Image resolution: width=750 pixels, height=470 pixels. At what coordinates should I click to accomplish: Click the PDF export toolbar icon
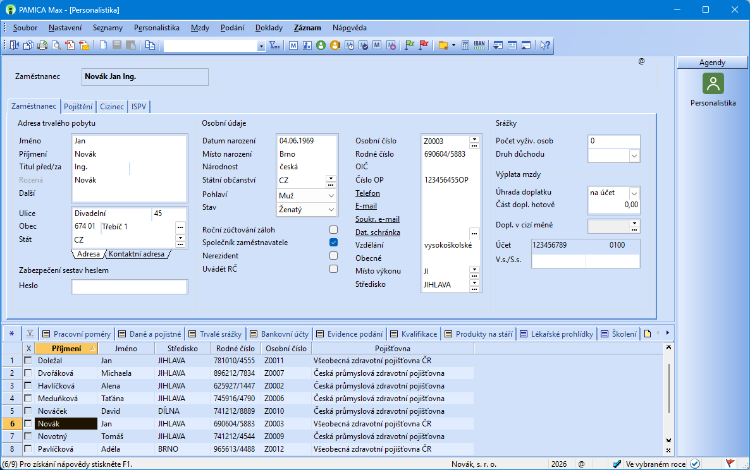[x=70, y=45]
